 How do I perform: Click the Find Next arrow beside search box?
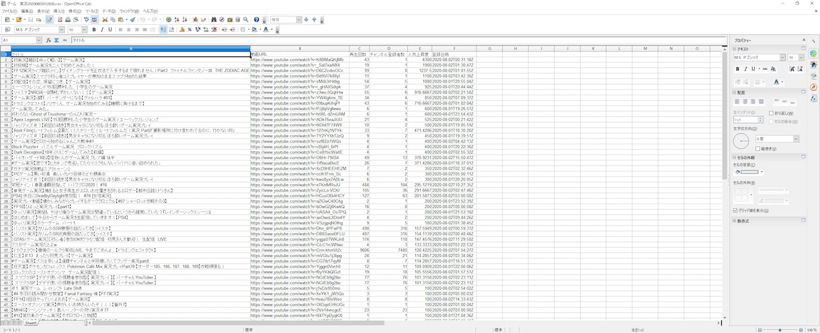coord(306,19)
